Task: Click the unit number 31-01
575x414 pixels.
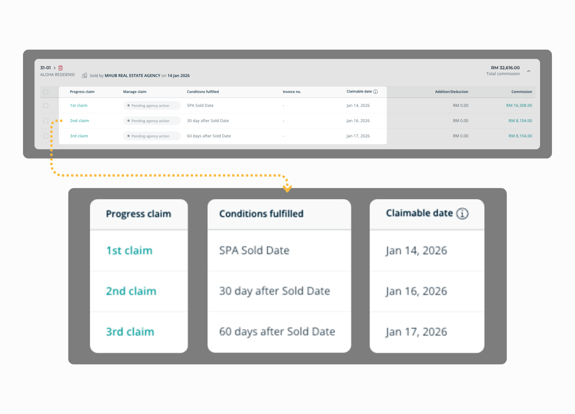Action: (x=45, y=68)
